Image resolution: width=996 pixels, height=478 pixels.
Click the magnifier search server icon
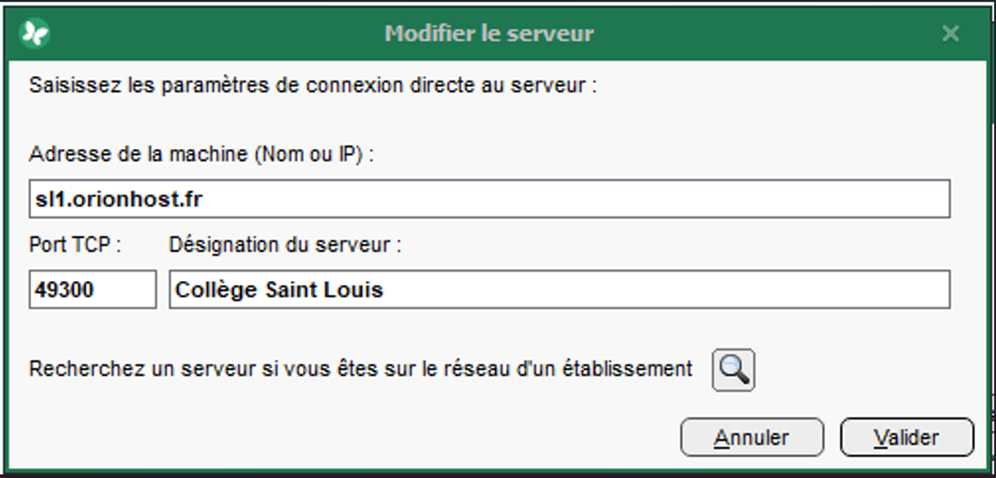(734, 370)
